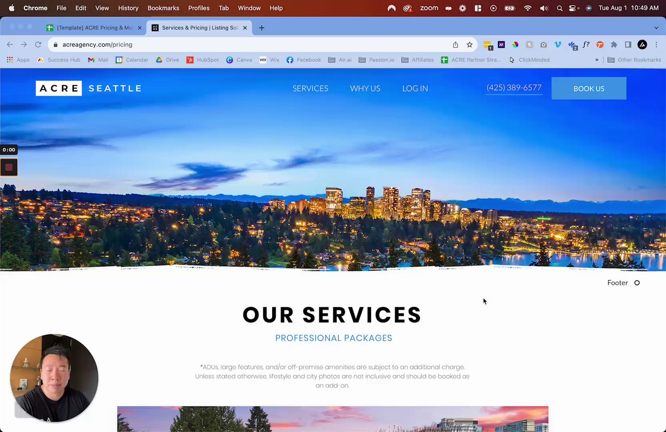Open macOS Spotlight search icon
The image size is (666, 432).
coord(559,8)
